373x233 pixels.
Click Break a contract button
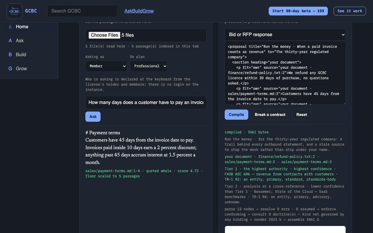tap(270, 115)
